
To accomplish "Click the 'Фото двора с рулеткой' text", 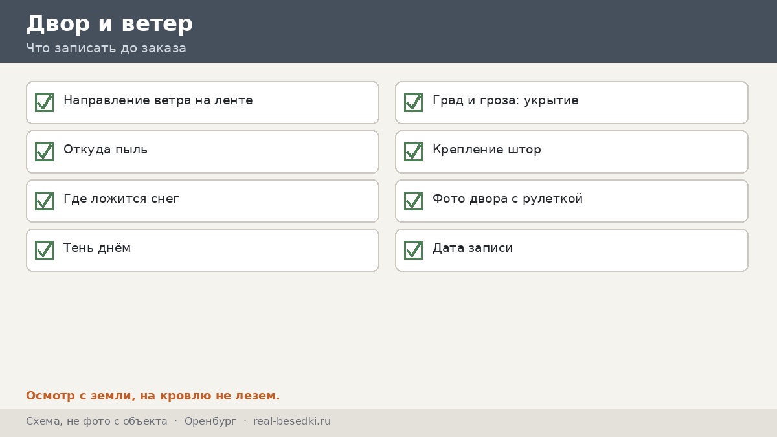I will tap(508, 199).
